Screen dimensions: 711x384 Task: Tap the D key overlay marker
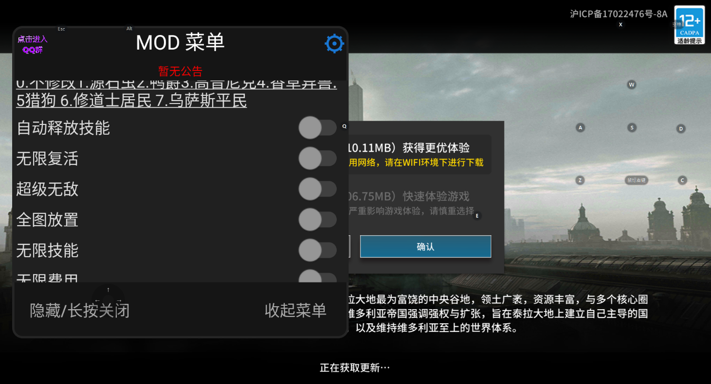681,129
